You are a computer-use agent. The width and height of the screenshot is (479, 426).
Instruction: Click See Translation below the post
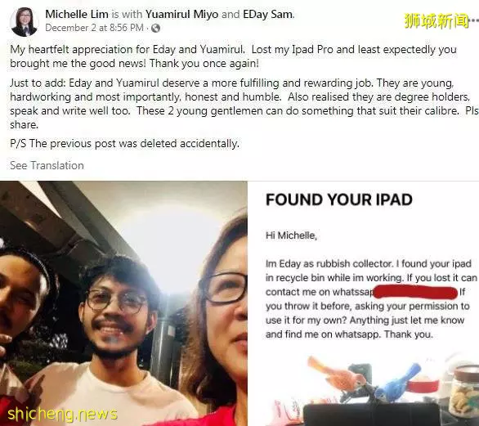(x=47, y=165)
